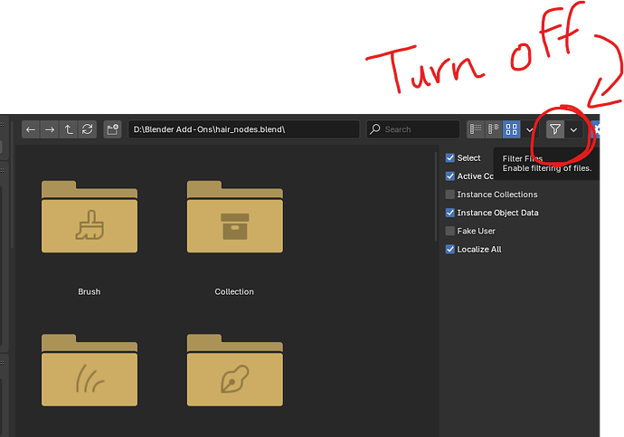The image size is (624, 437).
Task: Create a new directory
Action: [112, 129]
